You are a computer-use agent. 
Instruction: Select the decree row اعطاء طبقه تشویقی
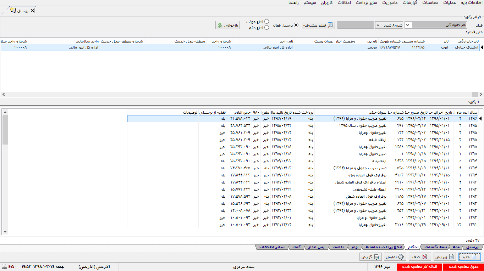pos(303,189)
